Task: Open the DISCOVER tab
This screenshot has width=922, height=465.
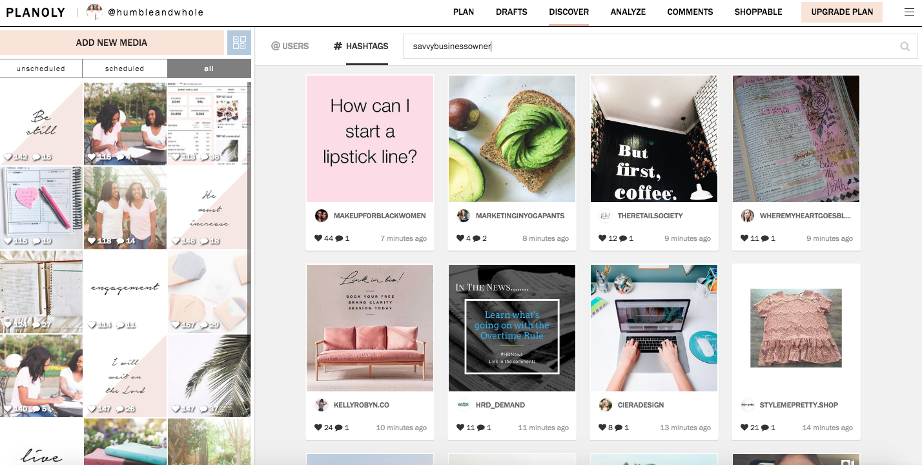Action: [569, 12]
